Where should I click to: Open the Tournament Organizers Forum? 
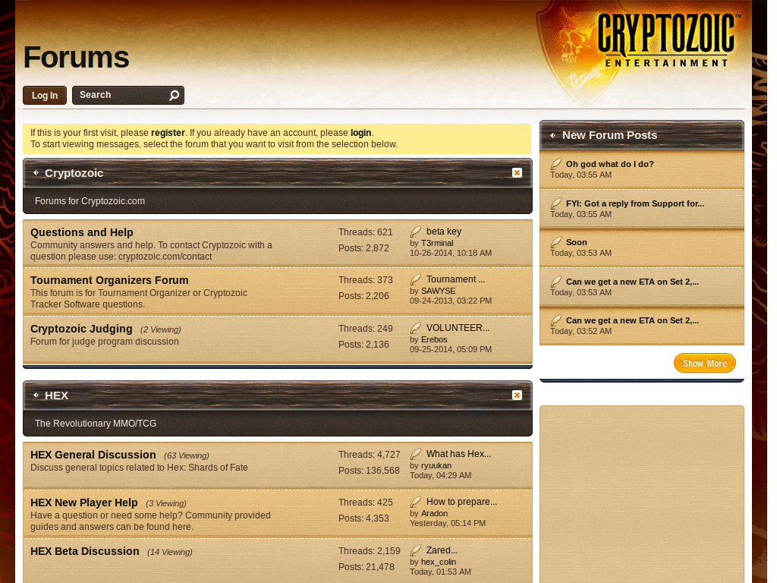(x=109, y=280)
